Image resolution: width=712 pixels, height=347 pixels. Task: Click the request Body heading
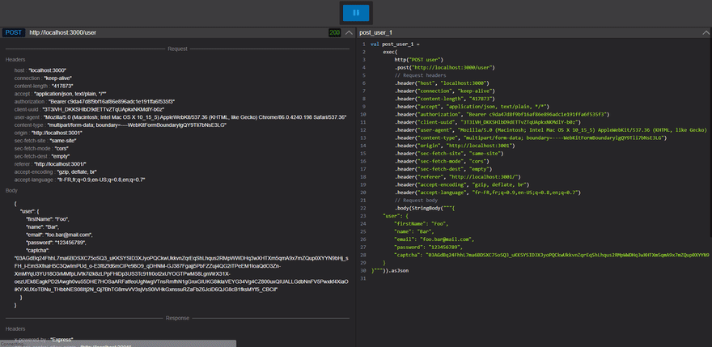(11, 191)
